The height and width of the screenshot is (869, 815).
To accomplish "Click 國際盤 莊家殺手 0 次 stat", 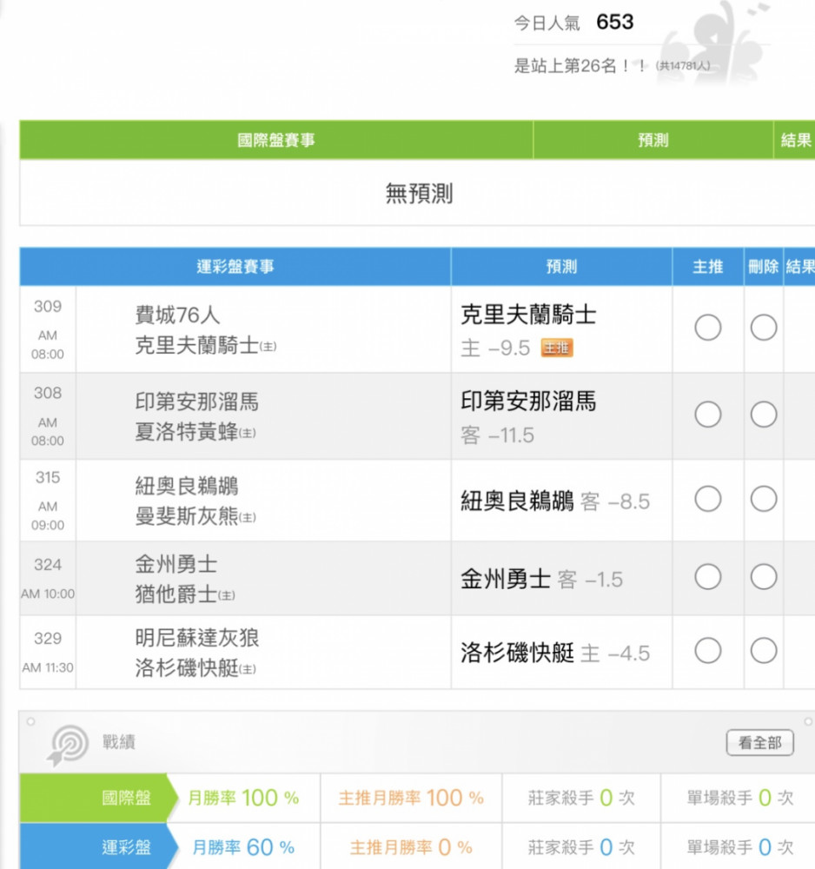I will click(x=580, y=798).
